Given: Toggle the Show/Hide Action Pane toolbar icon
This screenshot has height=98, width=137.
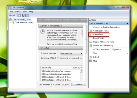Looking at the screenshot, I should [x=27, y=15].
